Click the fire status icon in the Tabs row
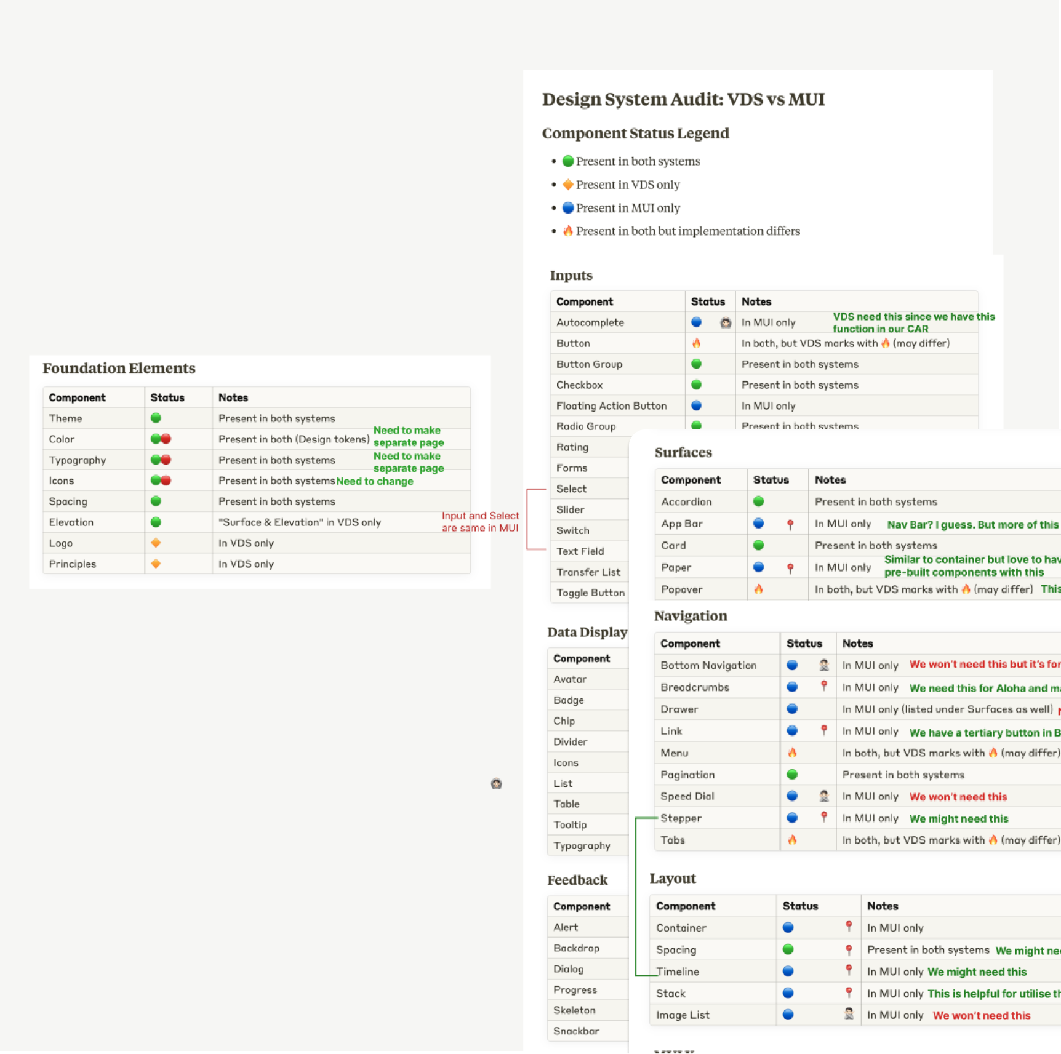The width and height of the screenshot is (1061, 1054). point(792,840)
